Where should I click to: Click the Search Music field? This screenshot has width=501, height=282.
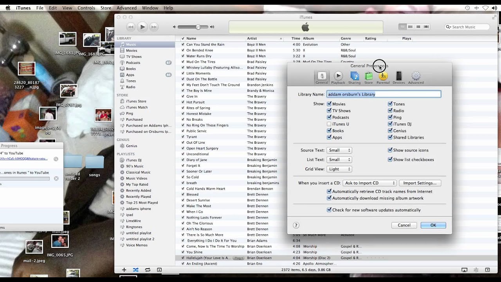pyautogui.click(x=468, y=27)
